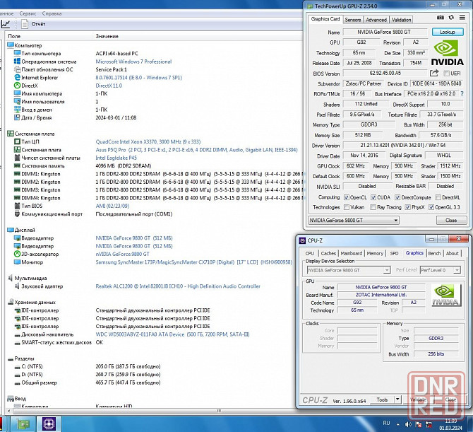Toggle the Vulkan checkbox

(347, 207)
